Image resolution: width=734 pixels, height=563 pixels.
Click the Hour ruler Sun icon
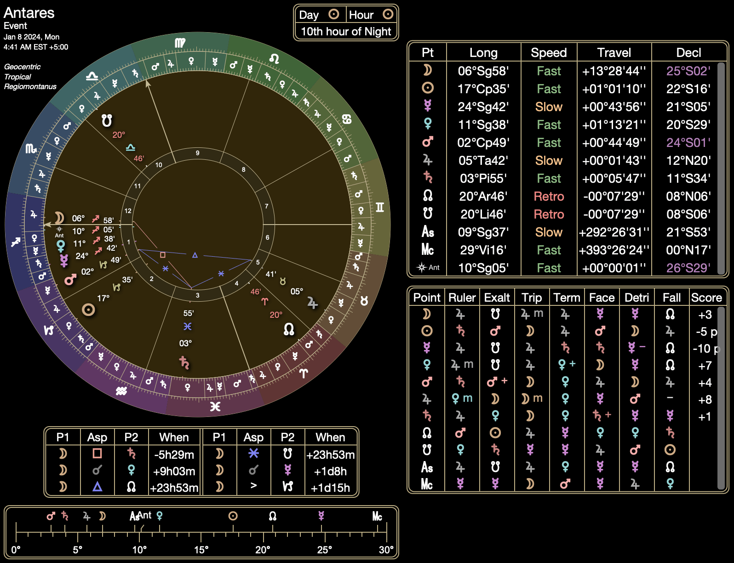point(388,15)
